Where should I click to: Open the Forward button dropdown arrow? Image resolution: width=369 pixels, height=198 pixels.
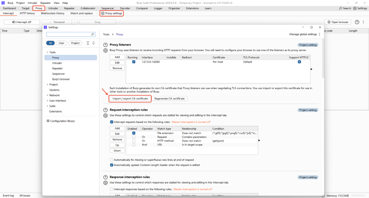click(75, 22)
